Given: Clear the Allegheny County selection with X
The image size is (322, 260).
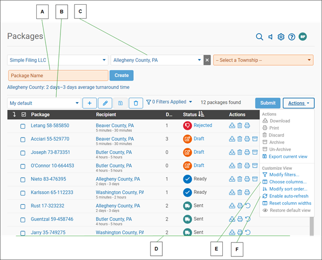Looking at the screenshot, I should pos(207,60).
